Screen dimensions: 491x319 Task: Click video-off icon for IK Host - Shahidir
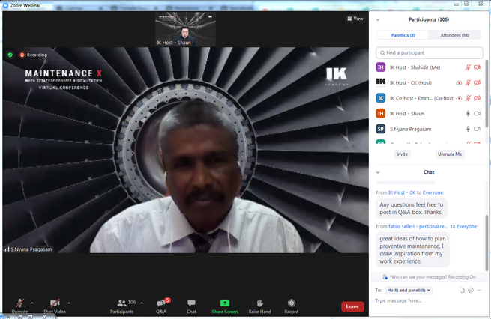[x=478, y=67]
